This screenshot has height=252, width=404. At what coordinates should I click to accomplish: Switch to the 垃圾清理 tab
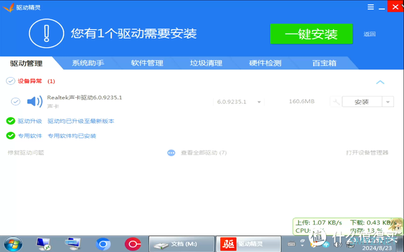pyautogui.click(x=206, y=63)
